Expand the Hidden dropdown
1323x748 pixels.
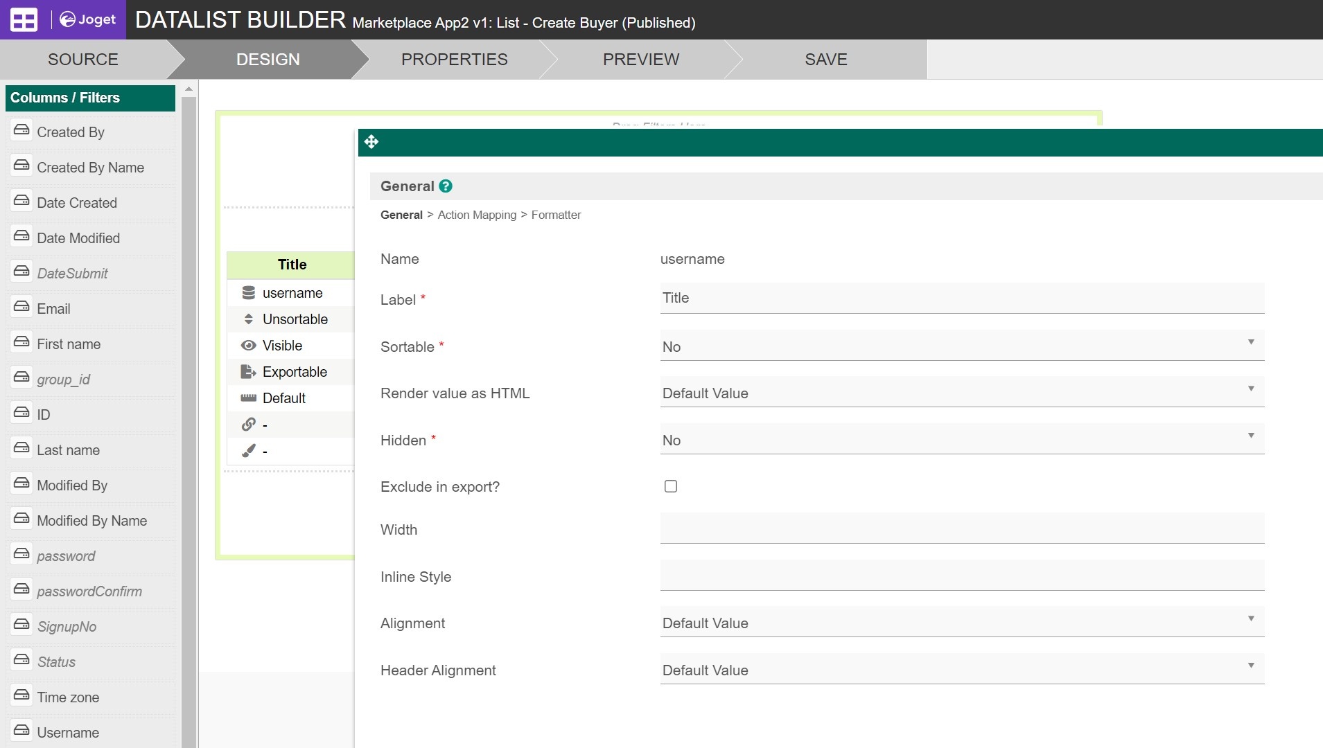pyautogui.click(x=961, y=440)
